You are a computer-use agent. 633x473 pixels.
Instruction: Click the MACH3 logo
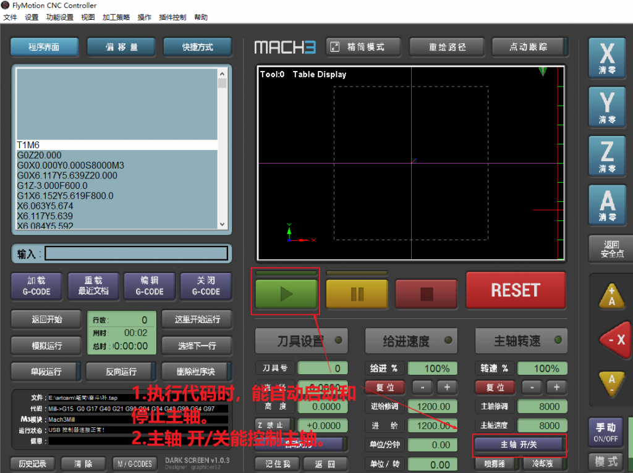point(285,47)
